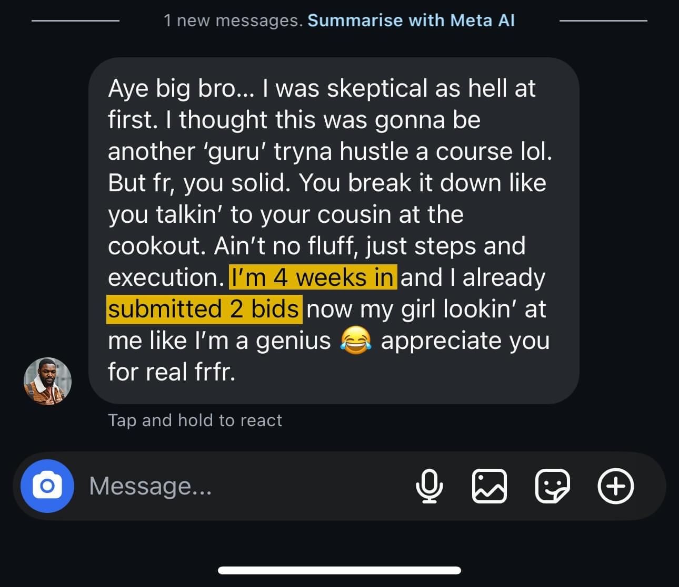The image size is (679, 587).
Task: Open the sender's profile picture
Action: pos(47,381)
